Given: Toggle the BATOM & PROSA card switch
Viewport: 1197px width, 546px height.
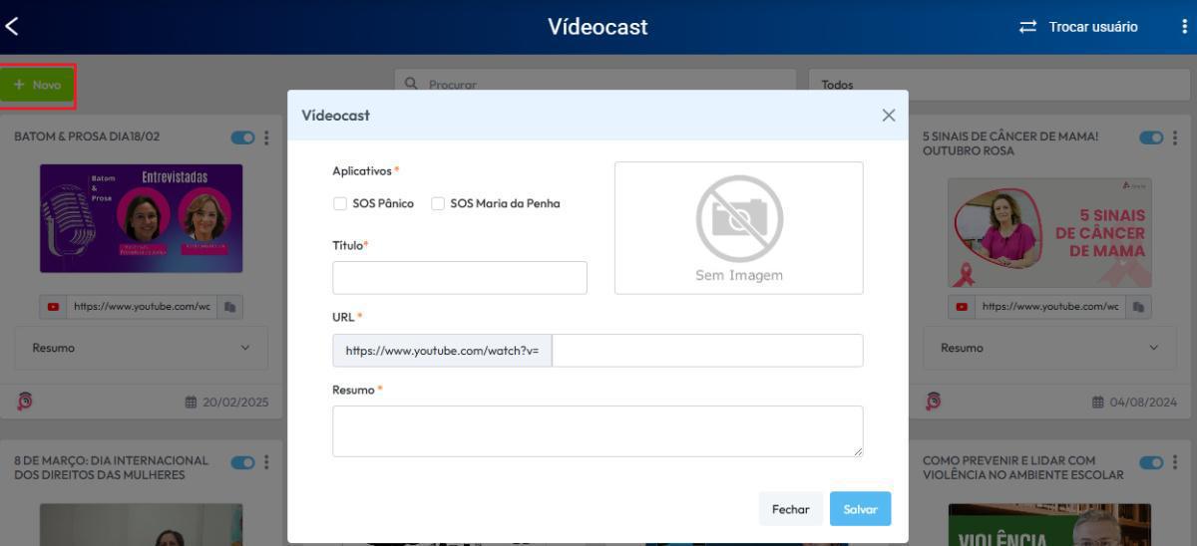Looking at the screenshot, I should [x=242, y=137].
